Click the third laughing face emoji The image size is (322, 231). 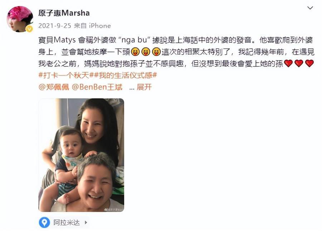(156, 52)
